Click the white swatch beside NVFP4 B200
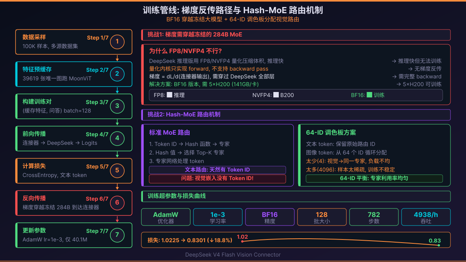The height and width of the screenshot is (262, 466). tap(276, 95)
